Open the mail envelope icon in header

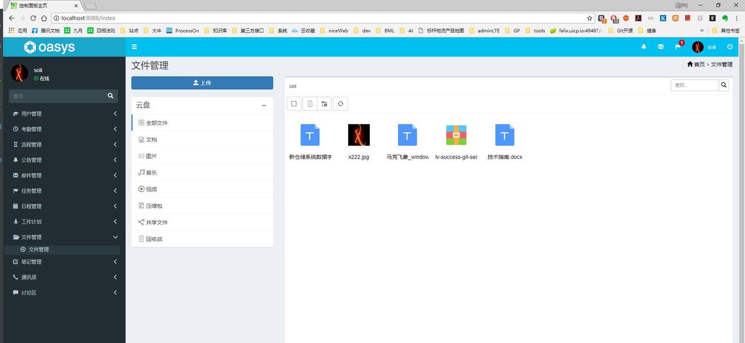(661, 47)
